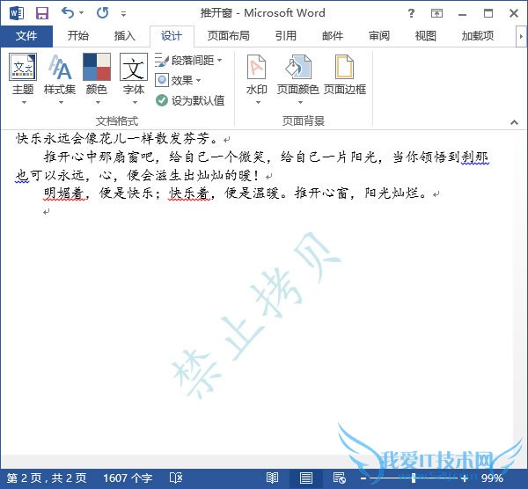Open the 文件 File tab
Image resolution: width=528 pixels, height=489 pixels.
(x=26, y=36)
